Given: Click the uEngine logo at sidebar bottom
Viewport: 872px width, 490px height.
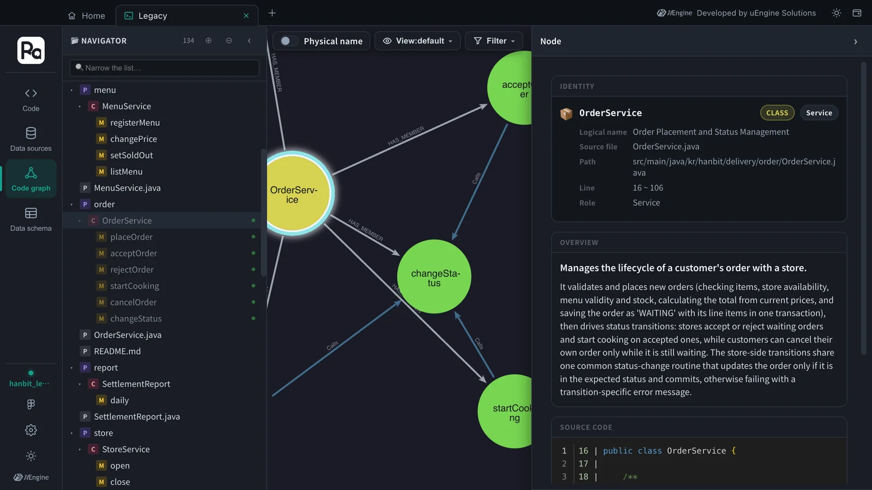Looking at the screenshot, I should pyautogui.click(x=31, y=477).
